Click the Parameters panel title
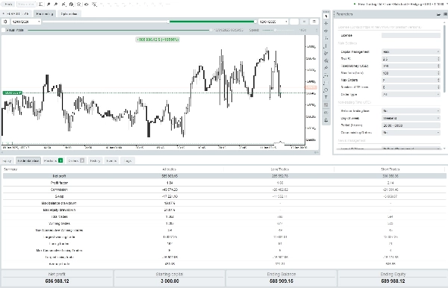This screenshot has width=448, height=288. (x=344, y=14)
